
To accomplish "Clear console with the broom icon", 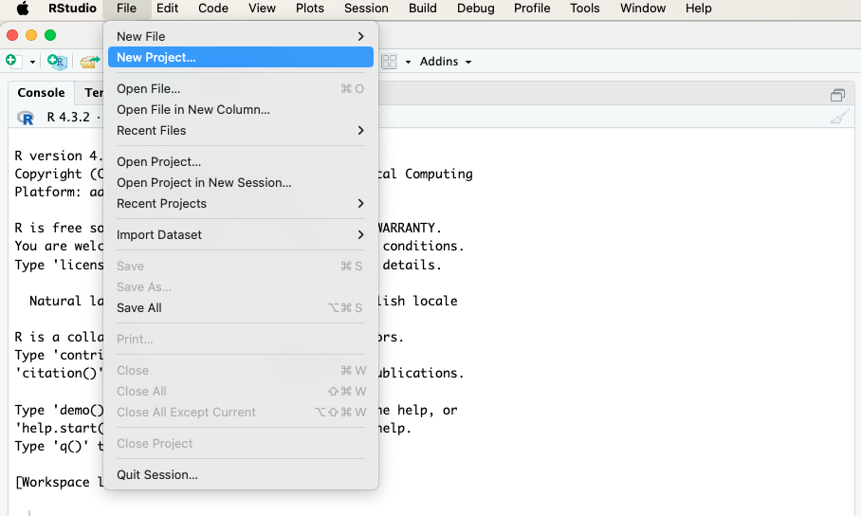I will point(839,118).
